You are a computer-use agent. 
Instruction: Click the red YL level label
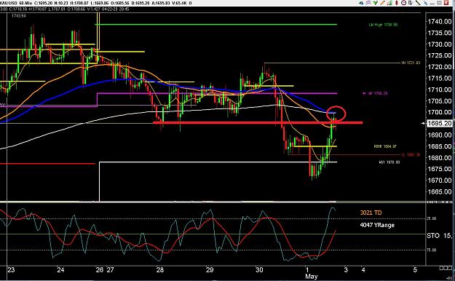pyautogui.click(x=411, y=155)
